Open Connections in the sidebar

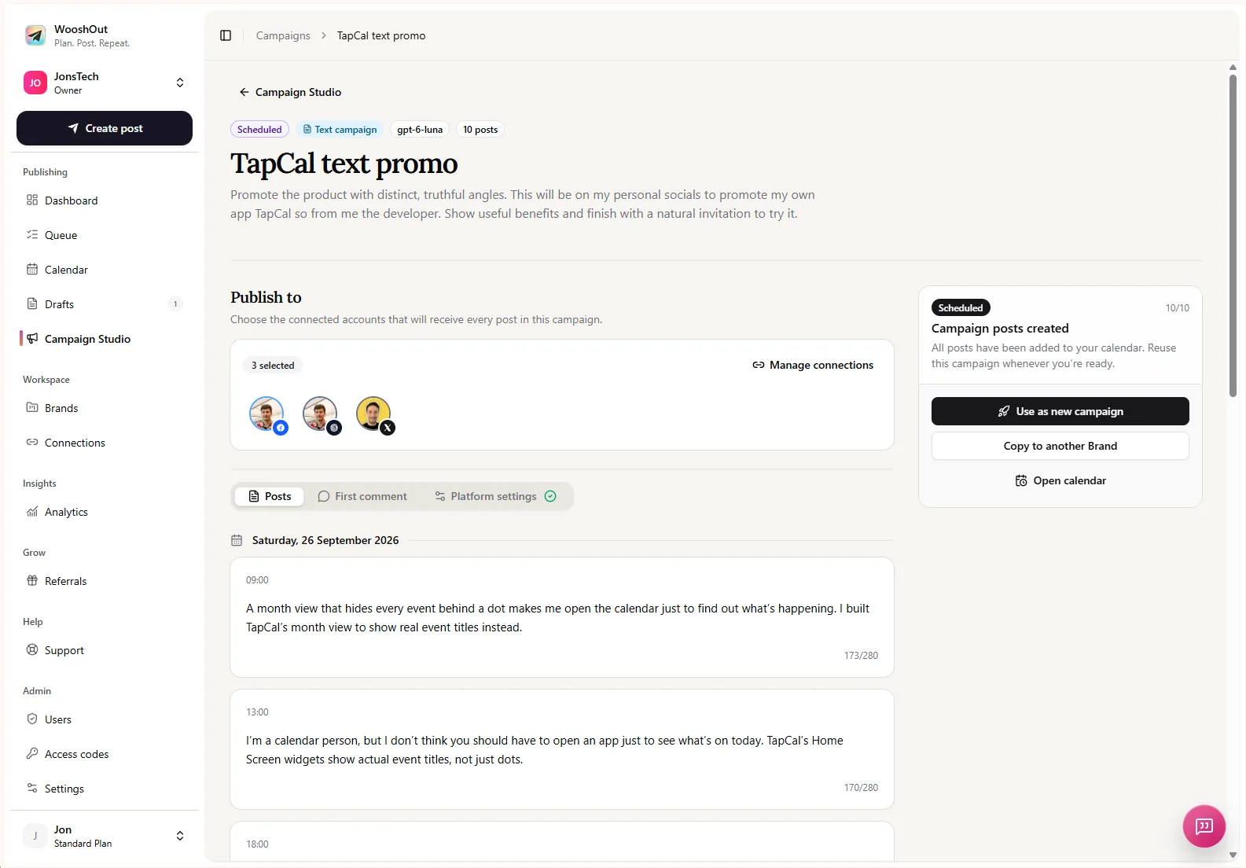pyautogui.click(x=105, y=443)
